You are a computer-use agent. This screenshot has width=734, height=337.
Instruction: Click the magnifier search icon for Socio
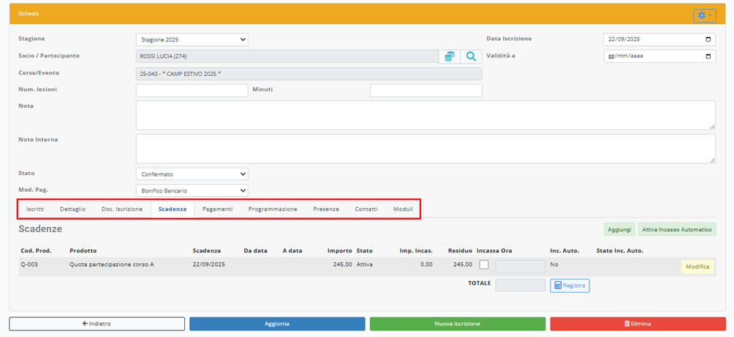(x=471, y=56)
